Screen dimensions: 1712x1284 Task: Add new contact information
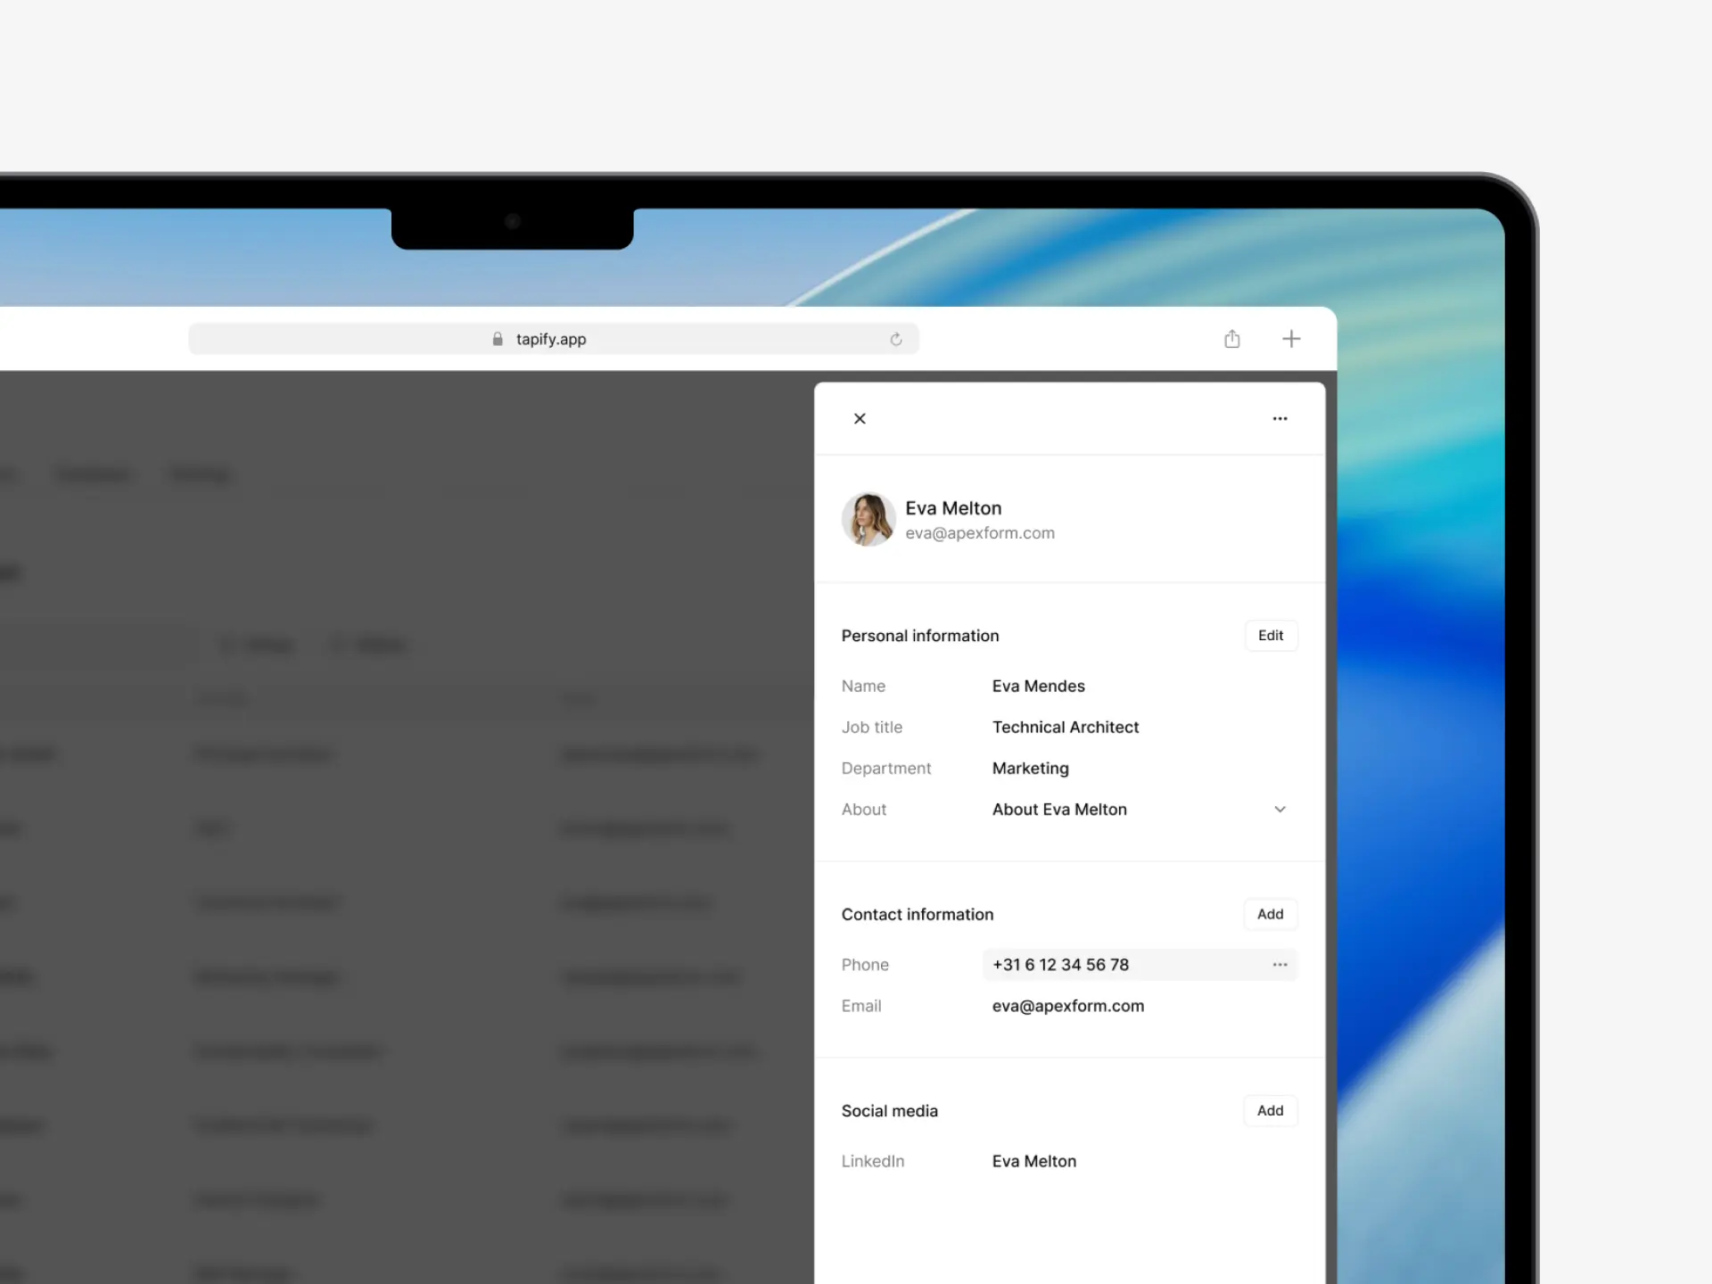[1270, 914]
